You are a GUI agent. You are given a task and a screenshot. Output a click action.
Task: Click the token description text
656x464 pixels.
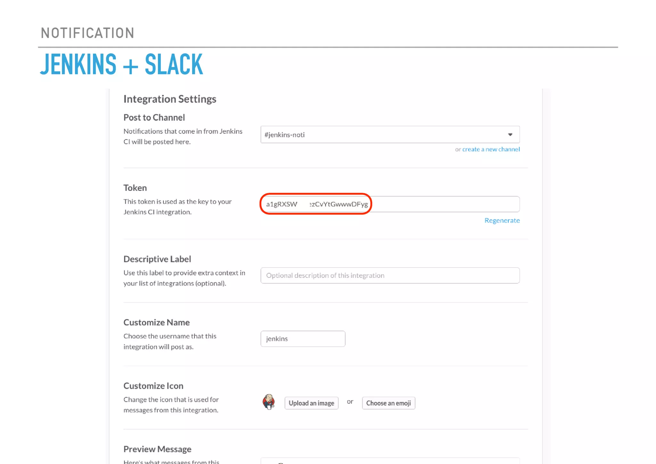(177, 207)
